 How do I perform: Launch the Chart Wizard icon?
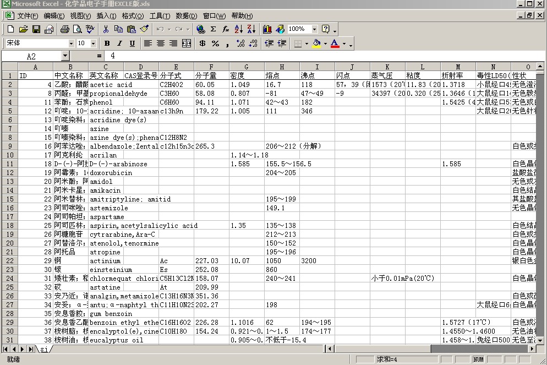tap(267, 29)
